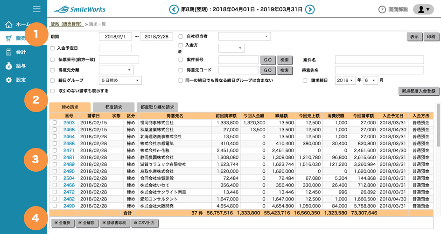Open the 画面解説 help icon

(x=382, y=9)
